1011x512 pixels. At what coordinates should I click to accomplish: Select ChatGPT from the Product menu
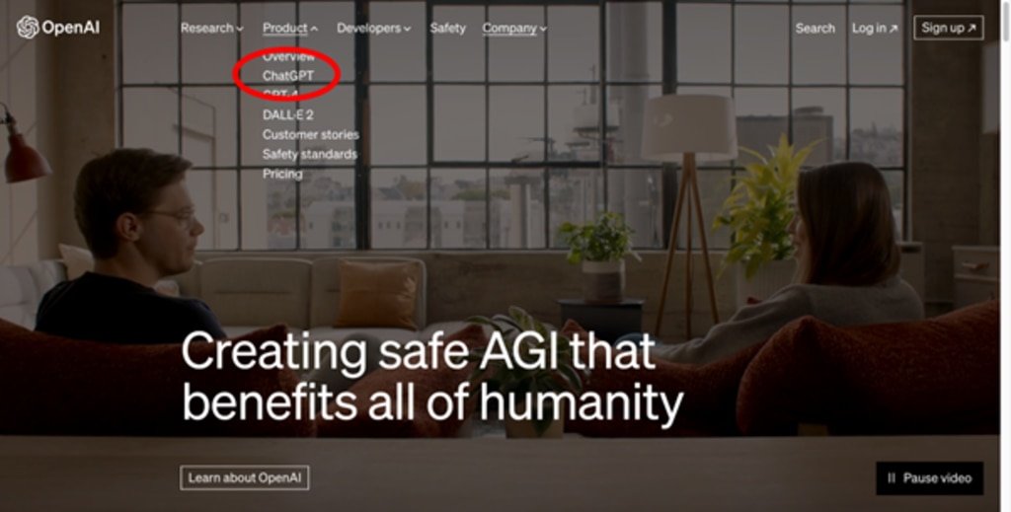287,75
